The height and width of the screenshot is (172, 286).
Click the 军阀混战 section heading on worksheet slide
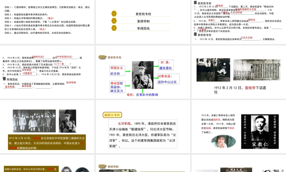coord(12,79)
